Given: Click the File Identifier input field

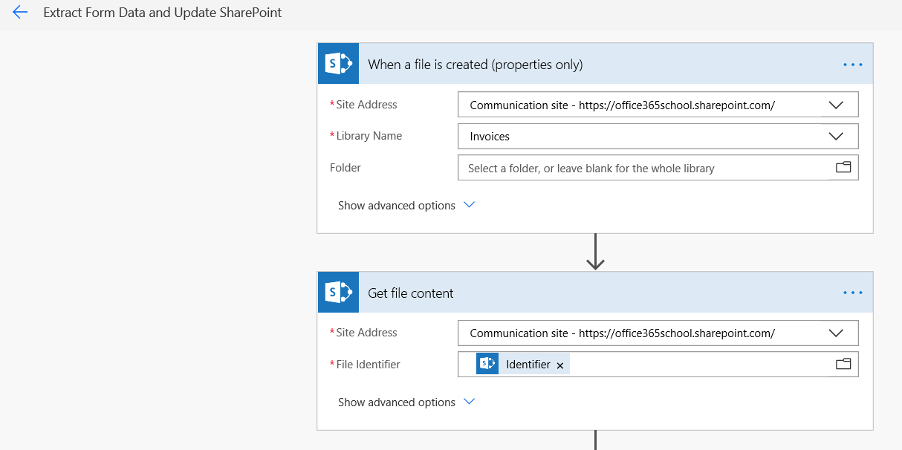Looking at the screenshot, I should (x=658, y=364).
